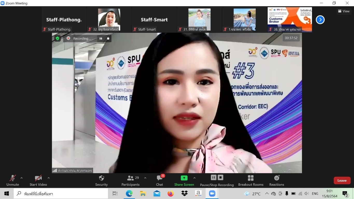Start Video camera button
This screenshot has width=354, height=199.
pyautogui.click(x=38, y=180)
